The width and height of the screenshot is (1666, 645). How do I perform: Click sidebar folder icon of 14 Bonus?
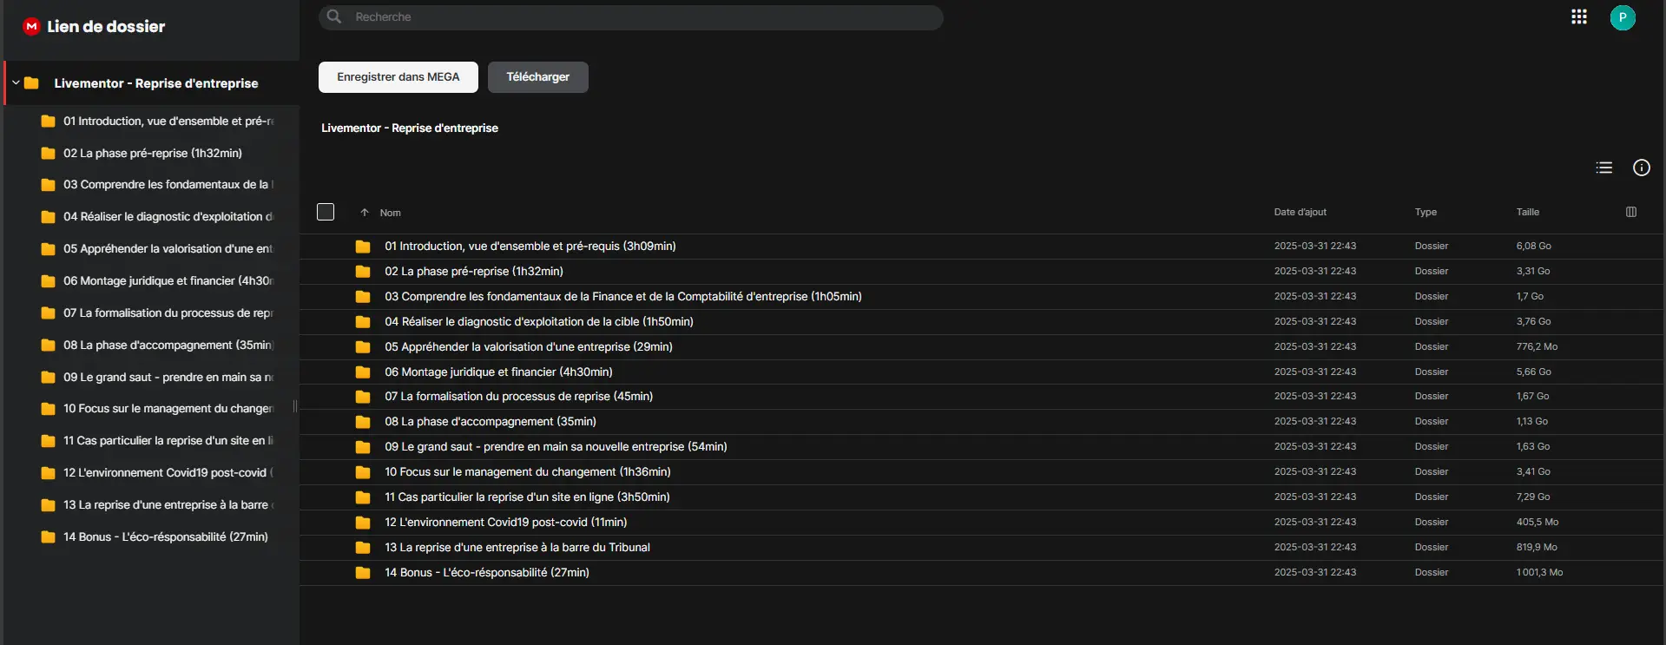49,537
